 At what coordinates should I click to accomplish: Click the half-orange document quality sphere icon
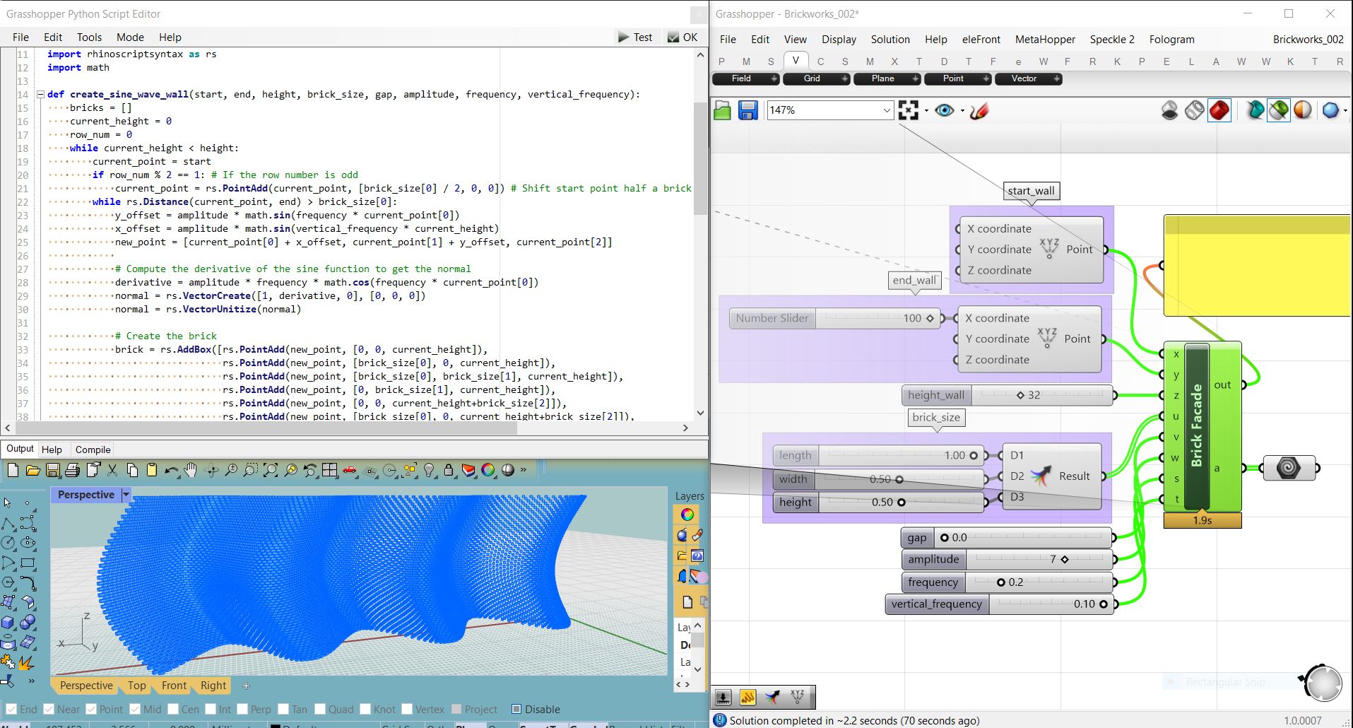click(x=1304, y=110)
